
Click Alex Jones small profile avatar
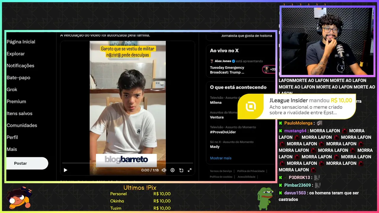pyautogui.click(x=212, y=61)
